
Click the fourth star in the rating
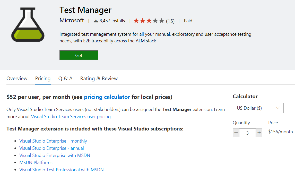tap(155, 21)
